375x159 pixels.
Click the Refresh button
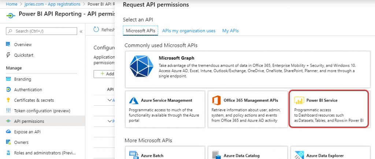104,30
